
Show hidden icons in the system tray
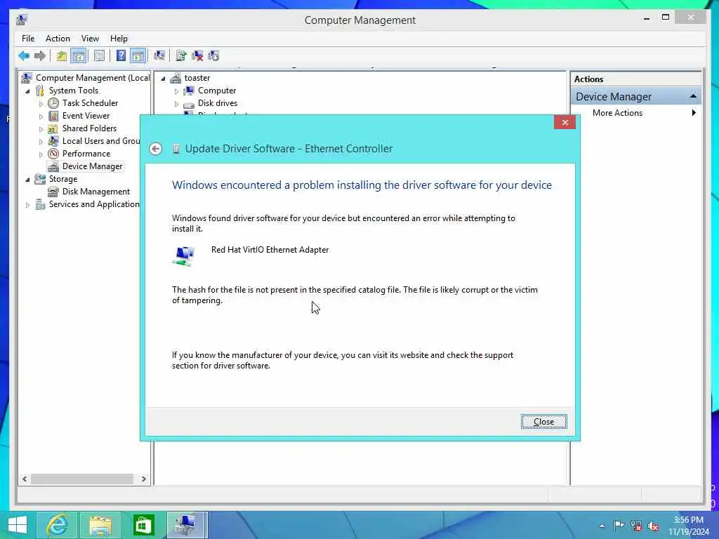(602, 526)
